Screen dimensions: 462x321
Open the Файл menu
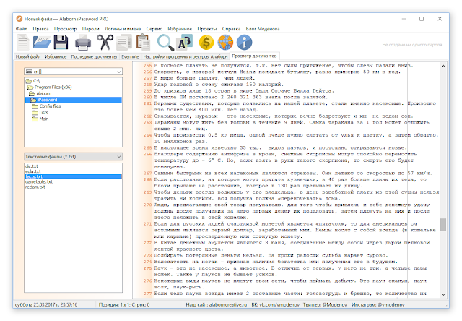(22, 29)
